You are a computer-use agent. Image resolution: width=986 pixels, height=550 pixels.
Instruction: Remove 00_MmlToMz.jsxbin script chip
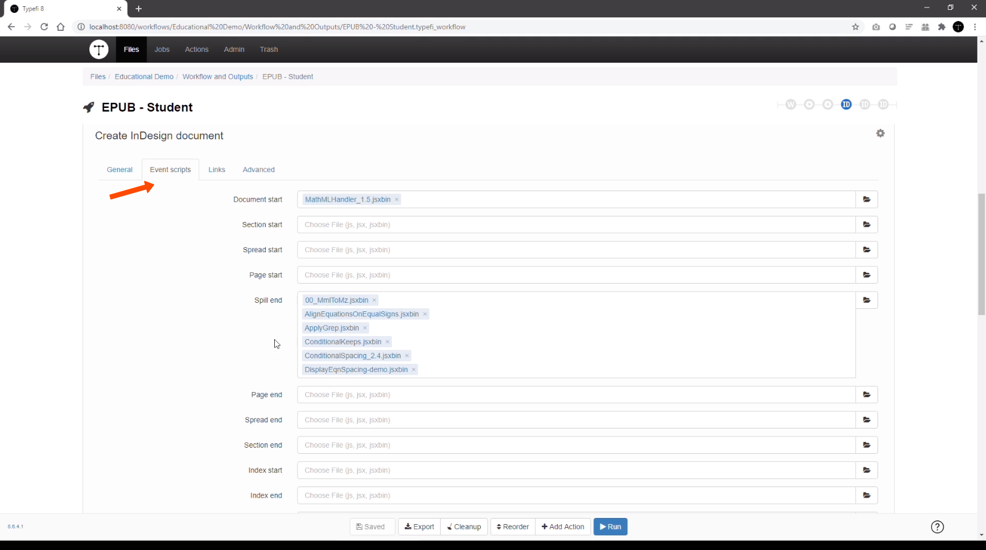[374, 300]
